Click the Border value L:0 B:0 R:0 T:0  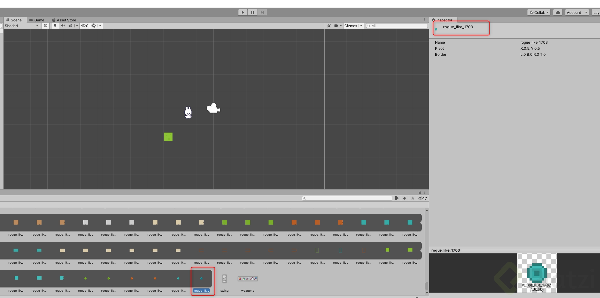click(533, 55)
